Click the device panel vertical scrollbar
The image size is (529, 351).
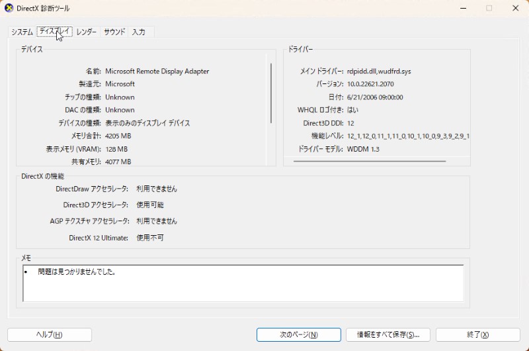click(271, 93)
